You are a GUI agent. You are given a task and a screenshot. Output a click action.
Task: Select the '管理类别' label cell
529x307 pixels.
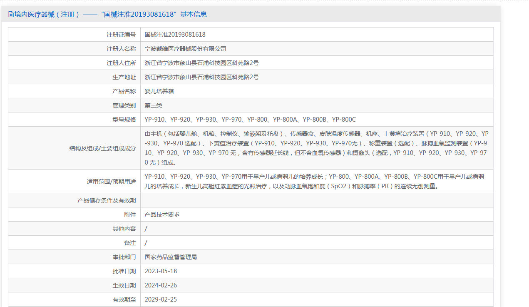pos(75,105)
